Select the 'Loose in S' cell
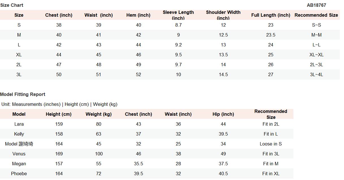This screenshot has width=344, height=180. 271,144
